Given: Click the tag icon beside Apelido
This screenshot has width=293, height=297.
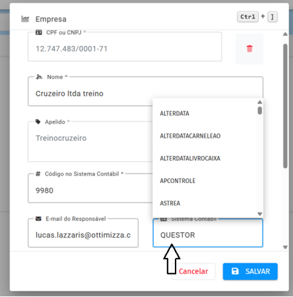Looking at the screenshot, I should [x=38, y=122].
